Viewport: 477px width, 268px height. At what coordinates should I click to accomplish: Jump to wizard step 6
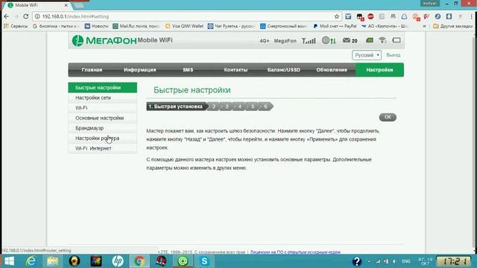pos(265,106)
